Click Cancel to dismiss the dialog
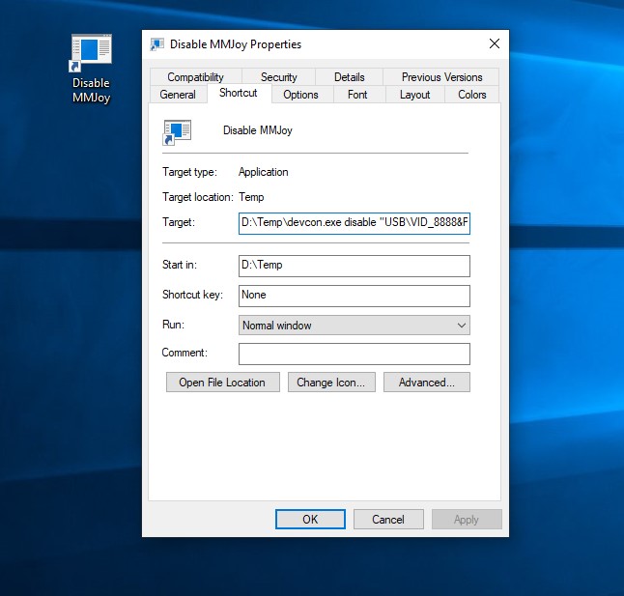 [x=388, y=520]
